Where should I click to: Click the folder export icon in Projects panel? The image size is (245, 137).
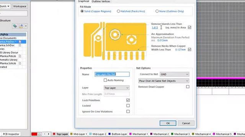click(21, 26)
